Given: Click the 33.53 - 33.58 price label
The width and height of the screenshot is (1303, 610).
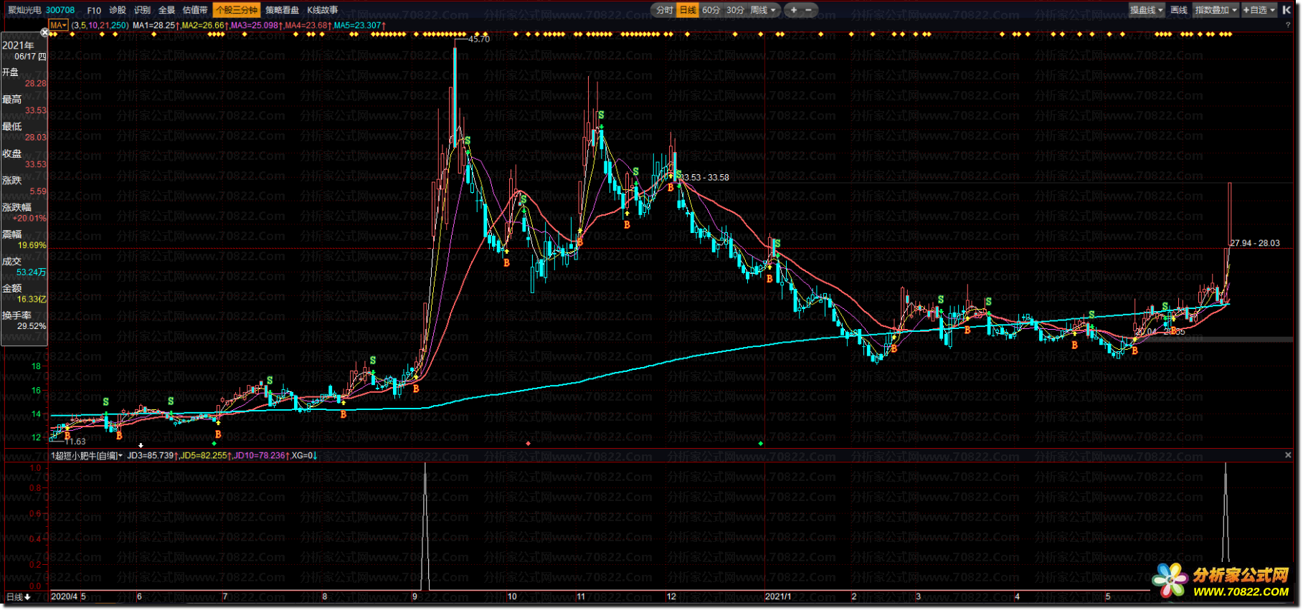Looking at the screenshot, I should pyautogui.click(x=705, y=178).
